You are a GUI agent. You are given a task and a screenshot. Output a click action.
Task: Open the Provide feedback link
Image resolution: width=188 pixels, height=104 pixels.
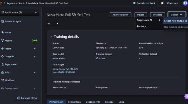(146, 3)
